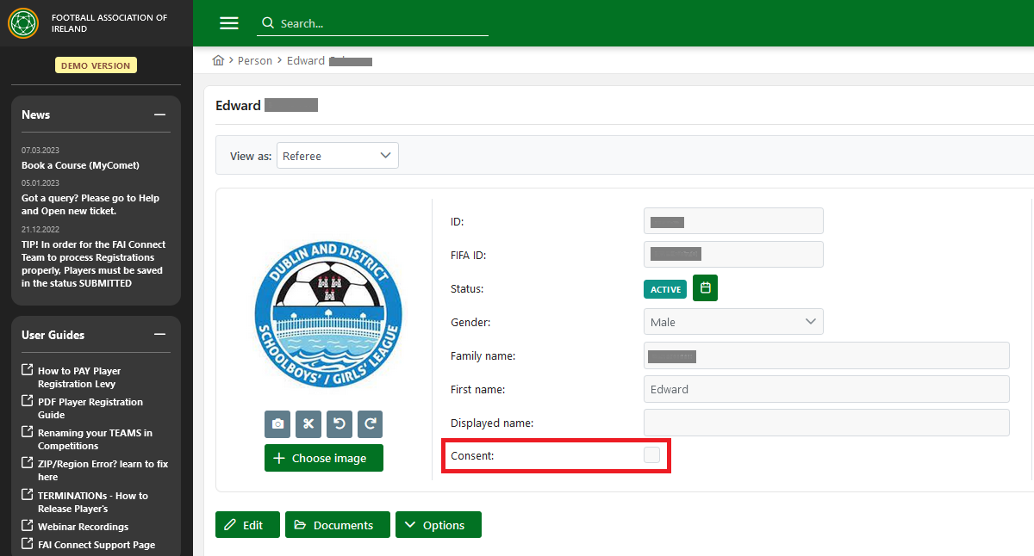Rotate image counter-clockwise icon
This screenshot has height=556, width=1034.
point(339,424)
